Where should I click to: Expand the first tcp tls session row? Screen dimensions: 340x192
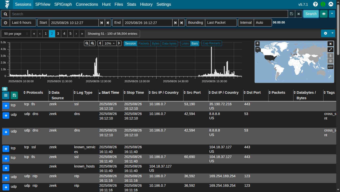pyautogui.click(x=6, y=106)
